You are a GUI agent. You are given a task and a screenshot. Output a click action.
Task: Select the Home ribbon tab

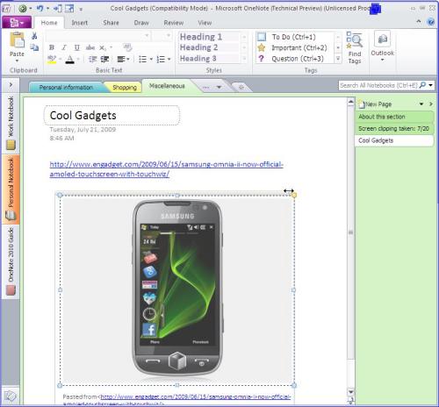[49, 23]
